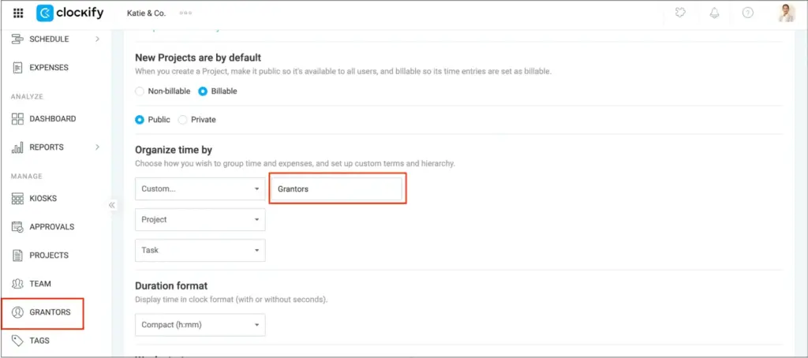Open the user profile avatar
The width and height of the screenshot is (808, 358).
click(x=786, y=13)
